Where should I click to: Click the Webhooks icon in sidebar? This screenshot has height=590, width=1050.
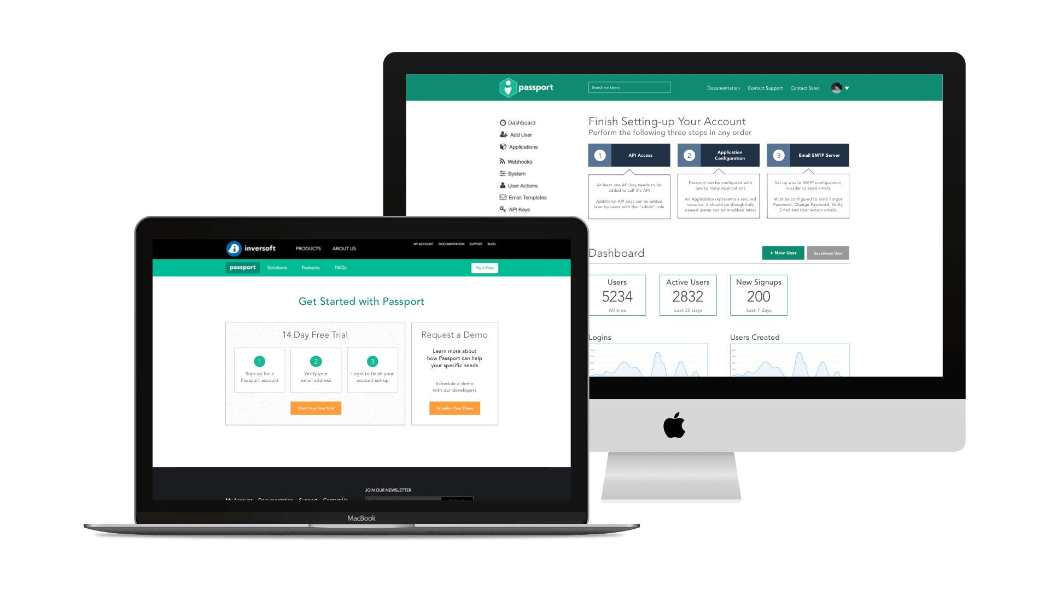tap(503, 161)
